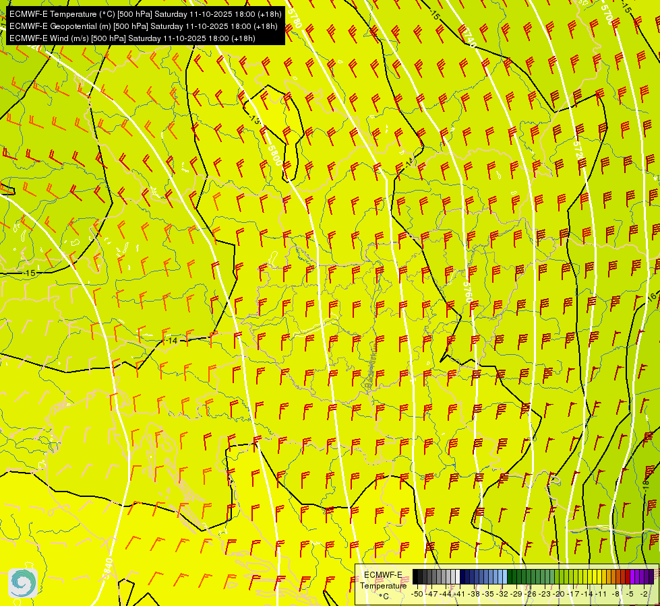Pick the white swatch above -41 tick

click(x=458, y=576)
